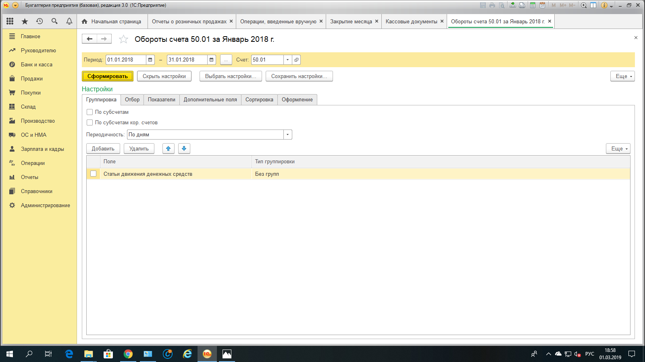Open the Favorites star panel
The image size is (645, 362).
pyautogui.click(x=25, y=21)
